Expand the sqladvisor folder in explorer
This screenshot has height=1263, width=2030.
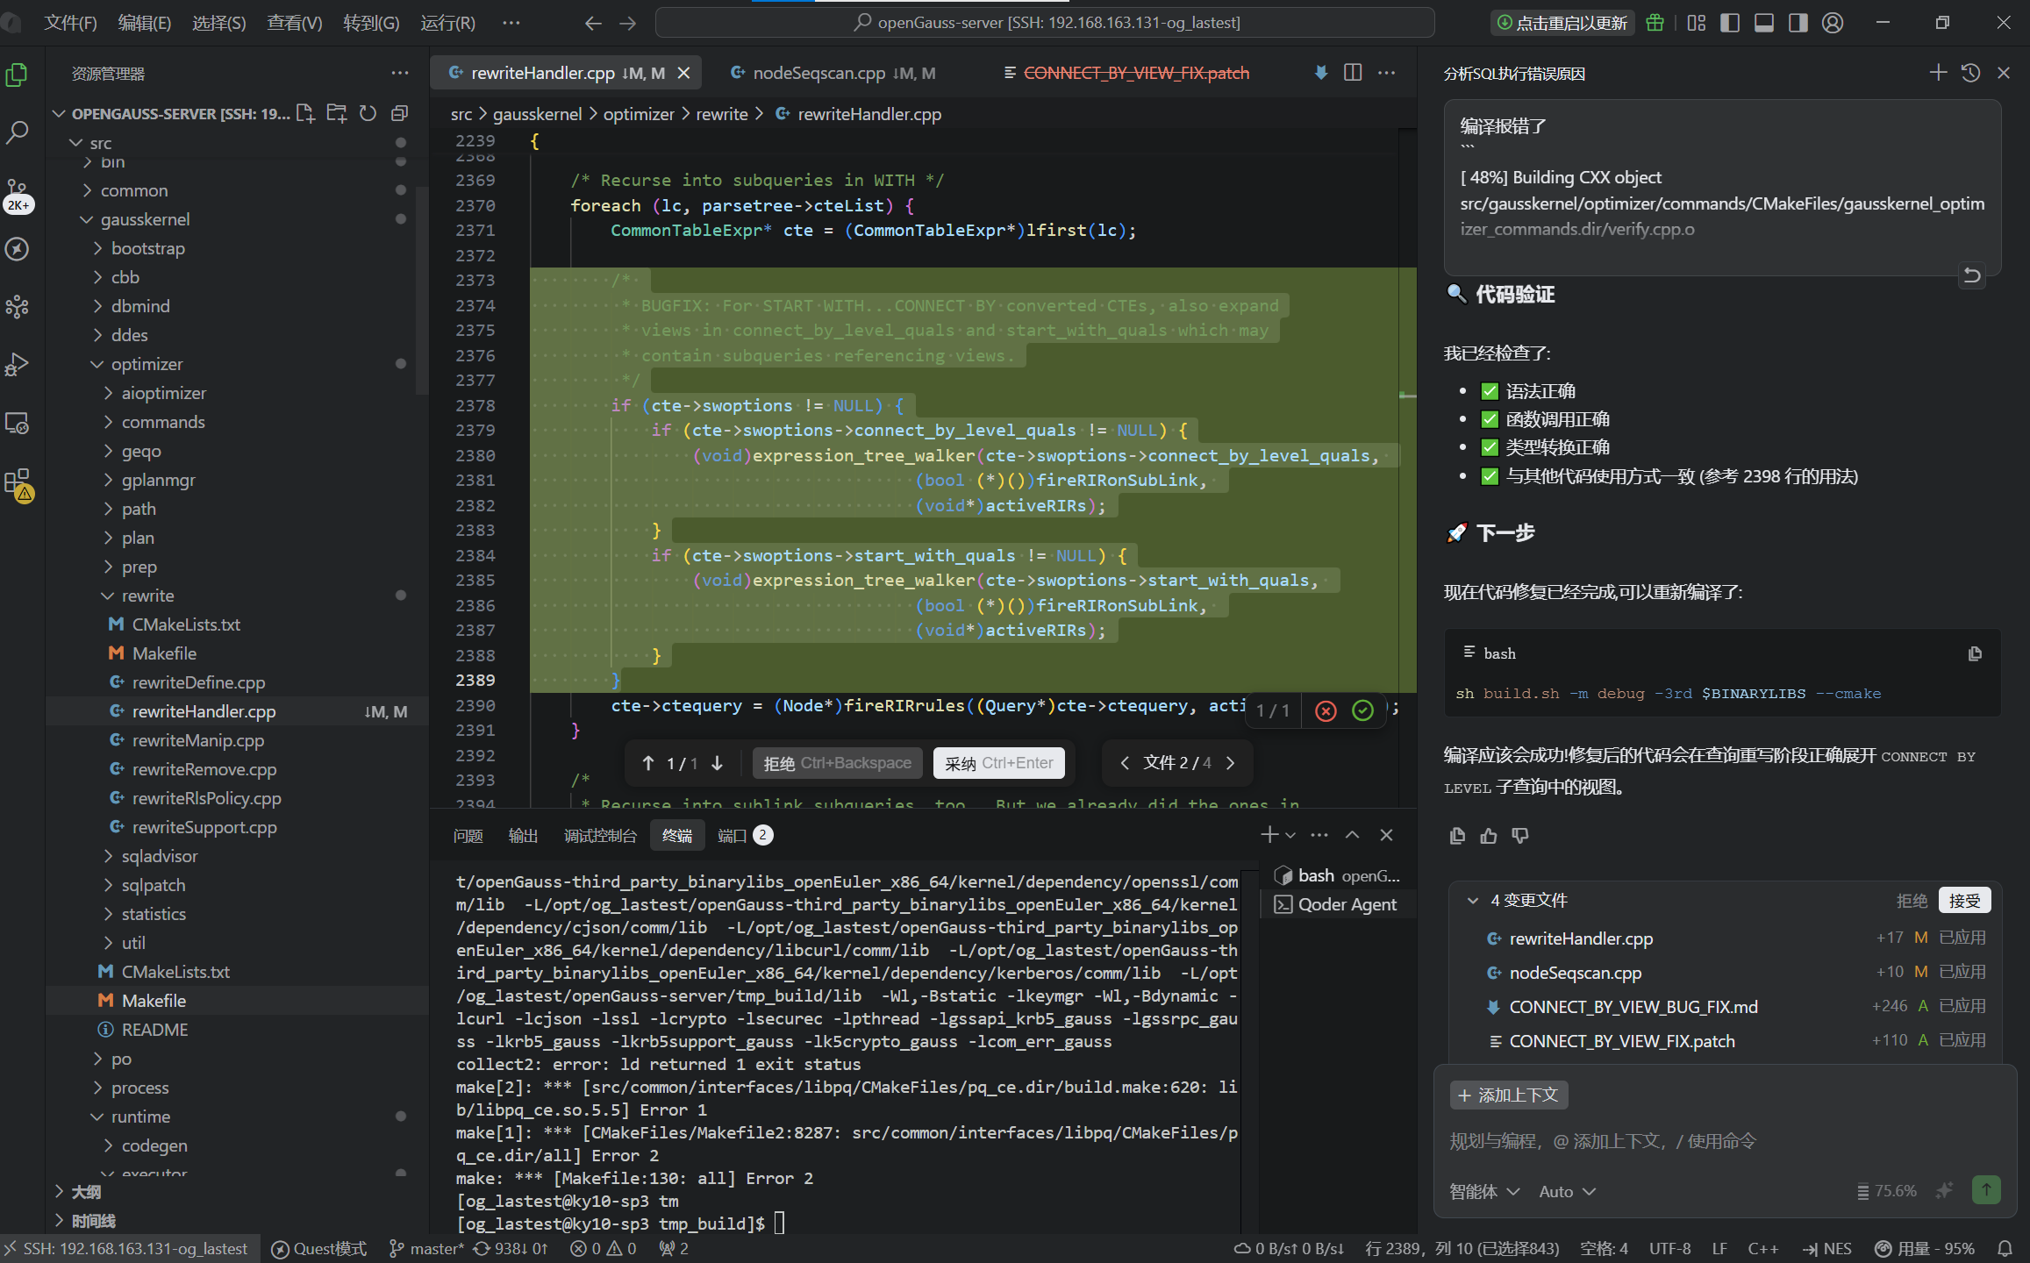point(159,856)
